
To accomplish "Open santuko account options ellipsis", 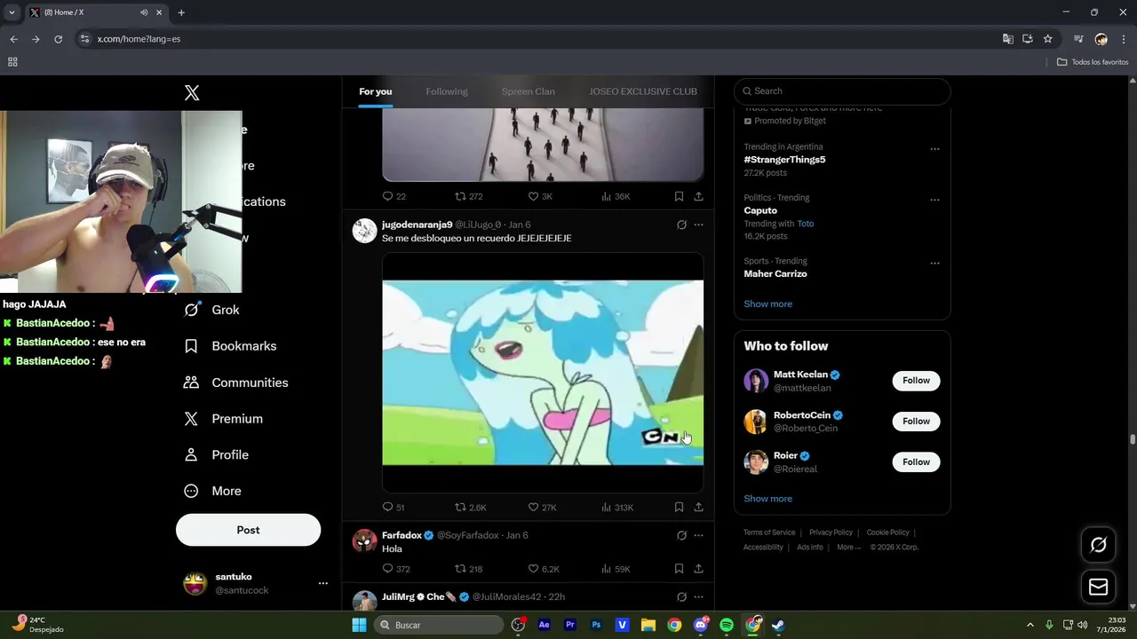I will pyautogui.click(x=323, y=583).
